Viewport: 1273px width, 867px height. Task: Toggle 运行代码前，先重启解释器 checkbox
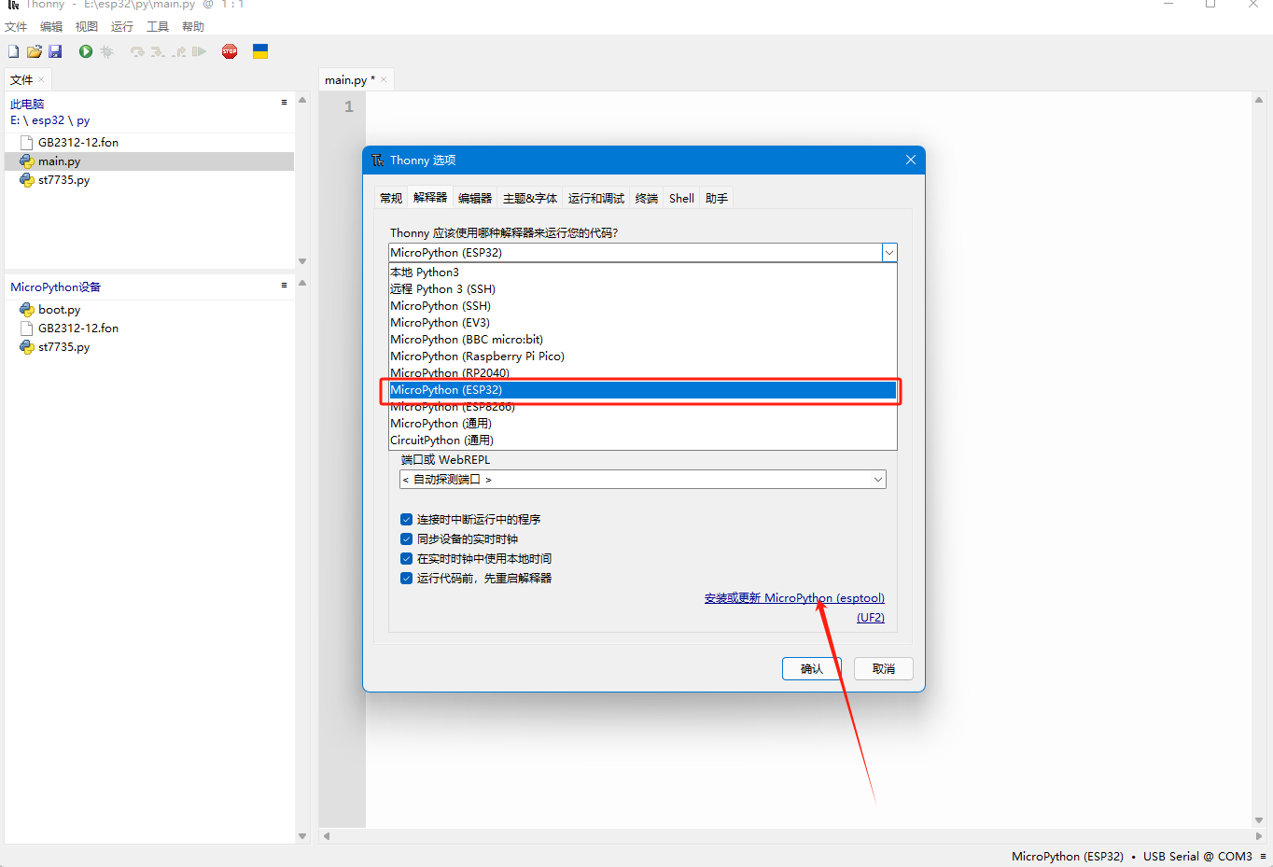[x=406, y=578]
